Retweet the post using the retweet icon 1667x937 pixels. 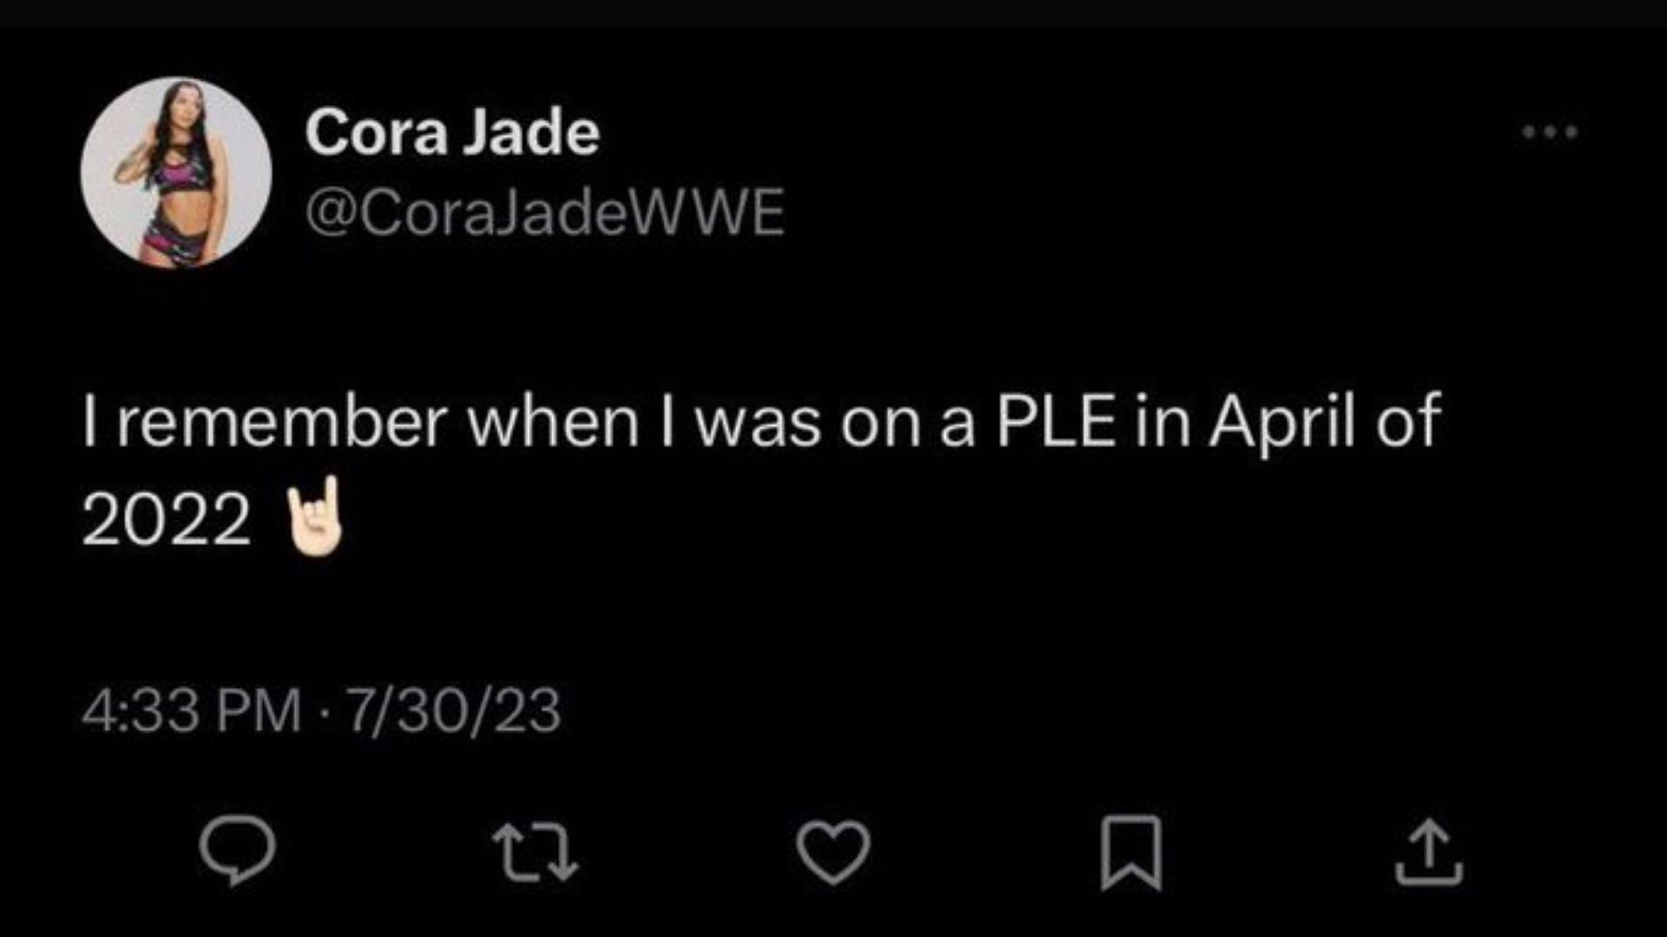(x=535, y=852)
